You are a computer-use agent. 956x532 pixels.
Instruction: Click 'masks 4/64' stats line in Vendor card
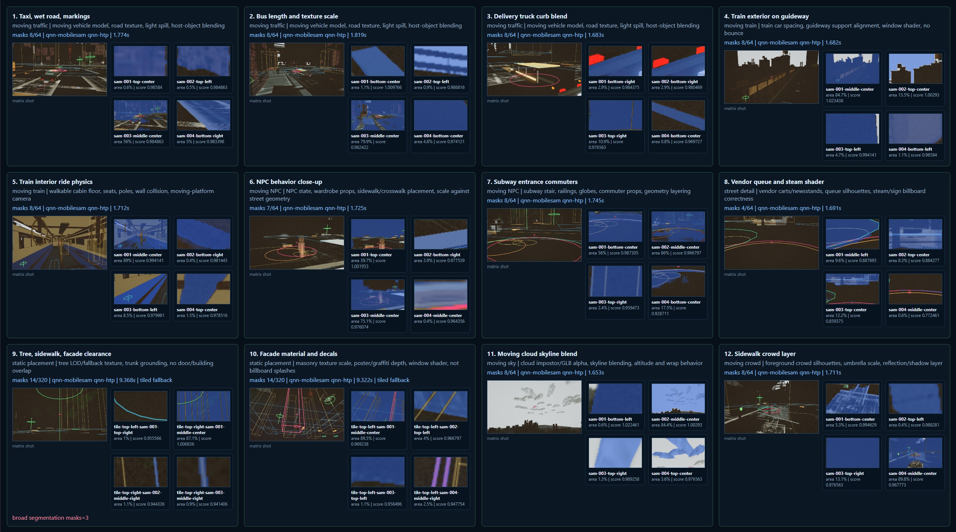point(782,208)
